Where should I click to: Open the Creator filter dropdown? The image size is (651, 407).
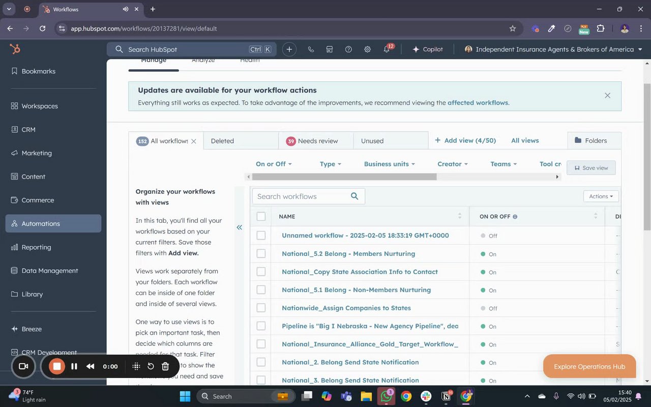coord(452,164)
